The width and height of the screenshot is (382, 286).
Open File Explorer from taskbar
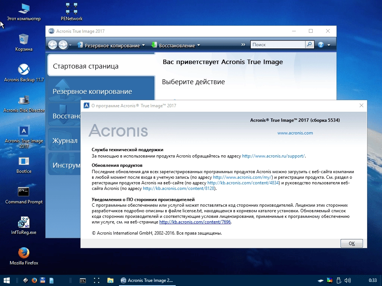110,280
